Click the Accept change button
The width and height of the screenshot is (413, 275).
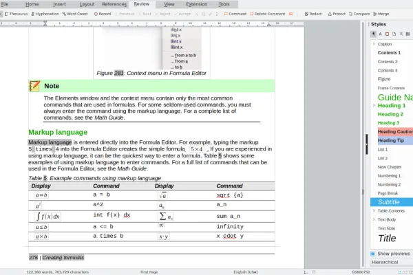tap(182, 14)
